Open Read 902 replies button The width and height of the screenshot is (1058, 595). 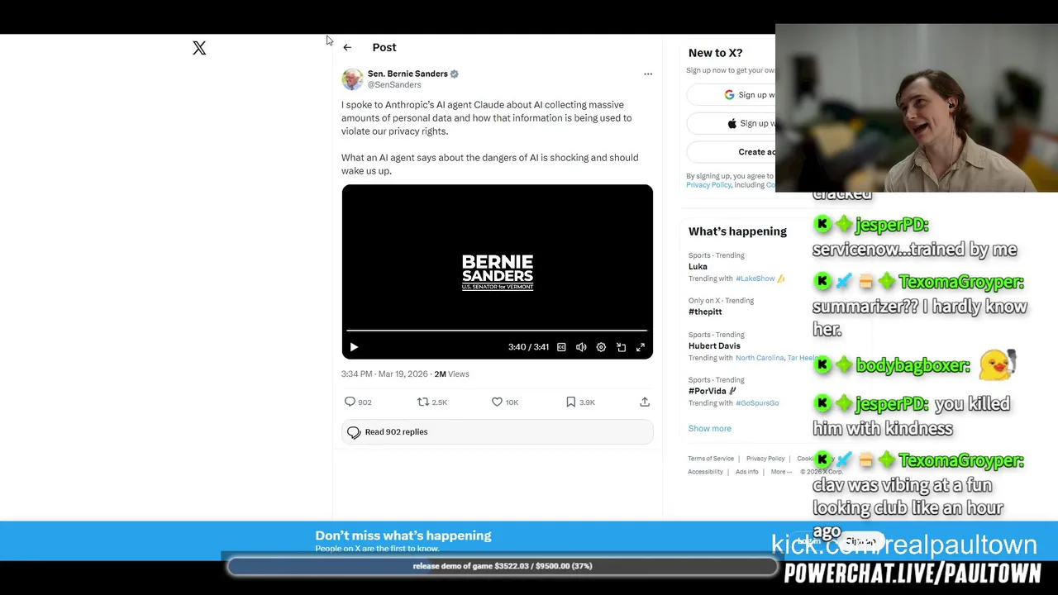pos(497,432)
